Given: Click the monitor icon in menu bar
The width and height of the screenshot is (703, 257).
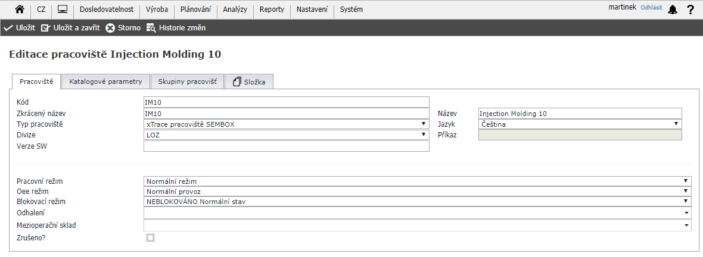Looking at the screenshot, I should point(63,10).
